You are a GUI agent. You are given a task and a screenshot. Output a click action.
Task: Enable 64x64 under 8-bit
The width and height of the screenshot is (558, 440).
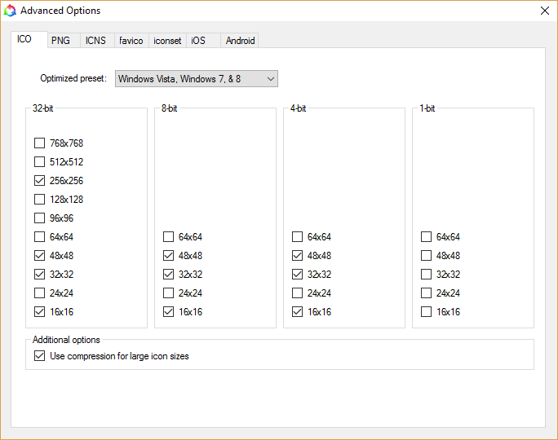point(169,237)
